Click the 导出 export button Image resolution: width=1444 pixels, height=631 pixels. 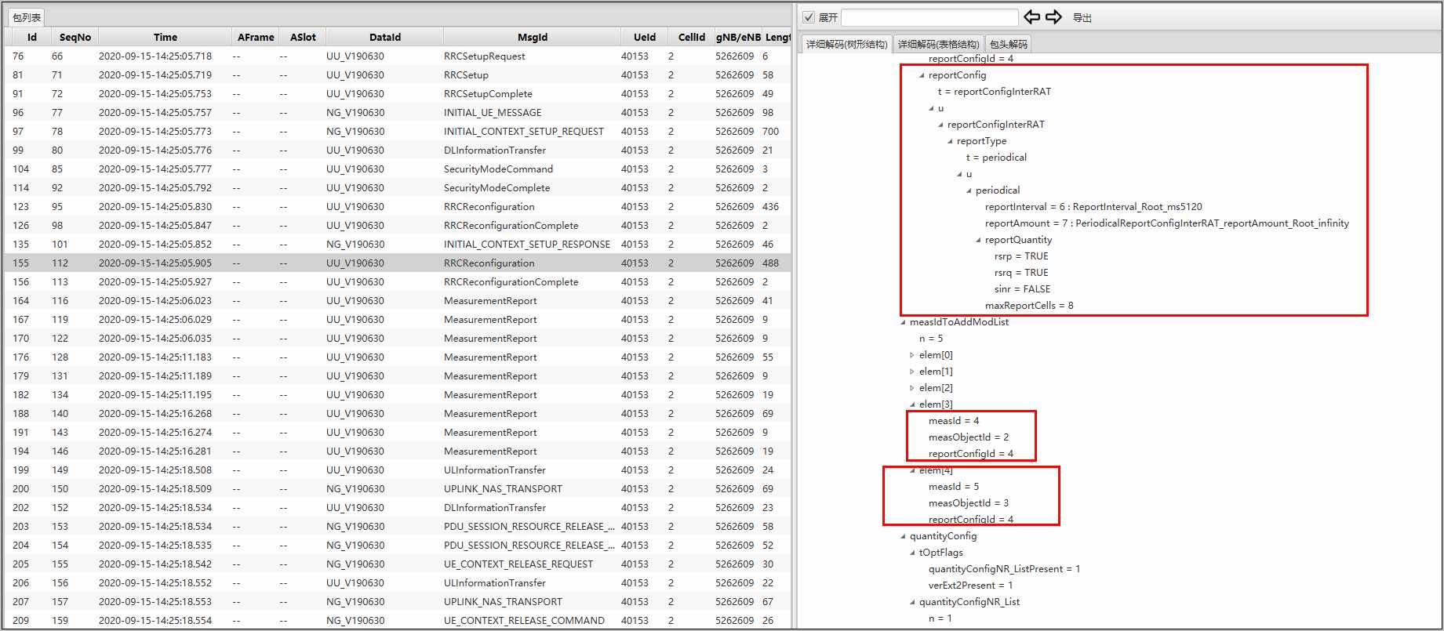[x=1082, y=17]
